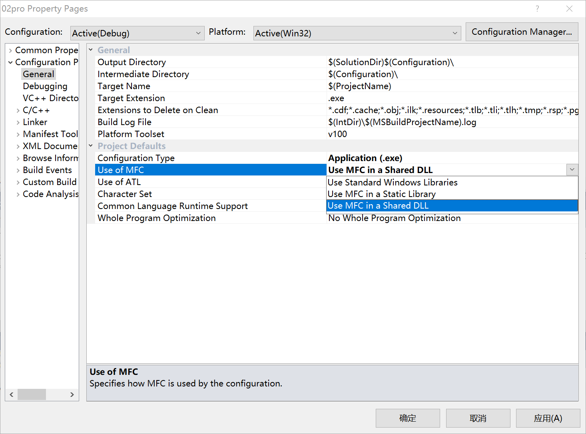This screenshot has width=586, height=434.
Task: Expand the Linker settings node
Action: tap(18, 122)
